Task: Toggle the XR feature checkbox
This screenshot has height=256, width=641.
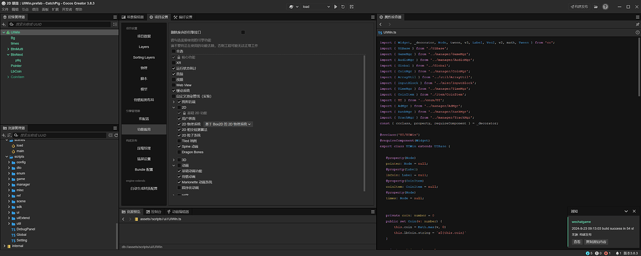Action: tap(174, 62)
